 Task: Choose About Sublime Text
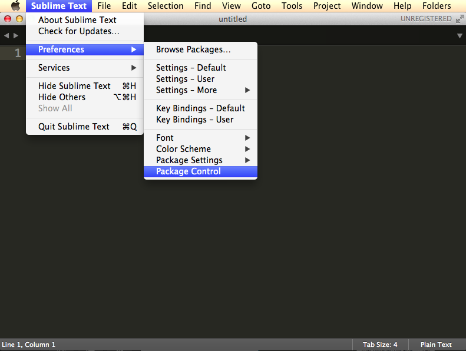[85, 20]
